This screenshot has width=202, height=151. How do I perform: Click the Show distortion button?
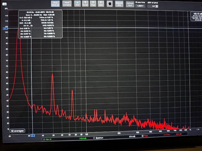point(55,3)
